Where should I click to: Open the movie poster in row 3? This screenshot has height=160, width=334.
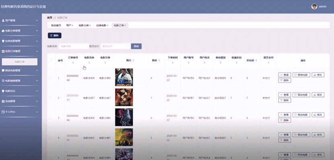(124, 117)
